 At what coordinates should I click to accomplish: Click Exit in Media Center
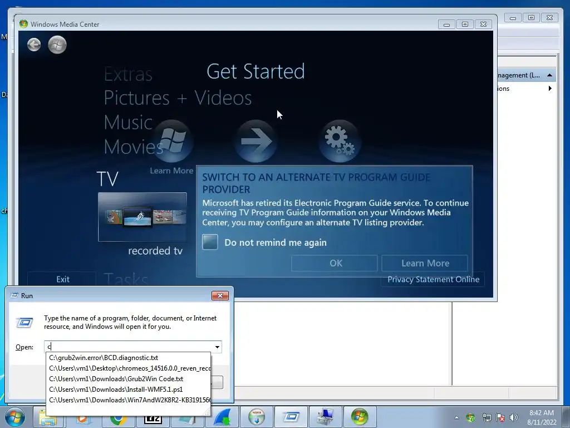point(62,280)
